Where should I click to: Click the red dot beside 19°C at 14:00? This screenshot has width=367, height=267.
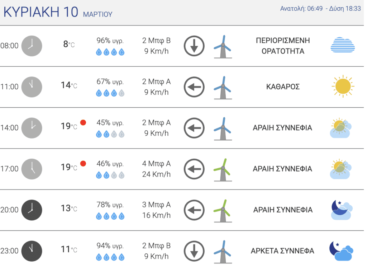tap(83, 122)
